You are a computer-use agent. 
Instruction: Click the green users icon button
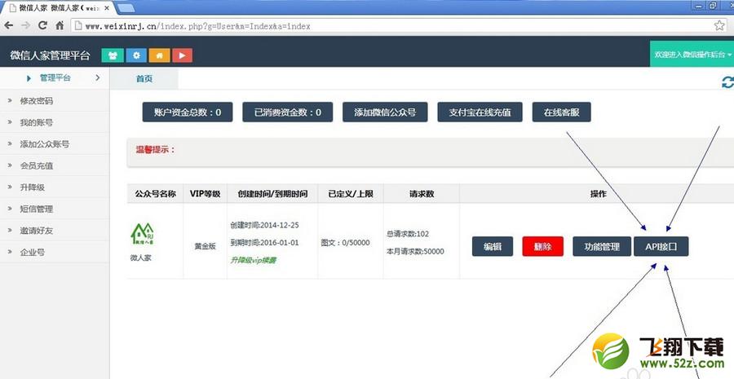113,55
